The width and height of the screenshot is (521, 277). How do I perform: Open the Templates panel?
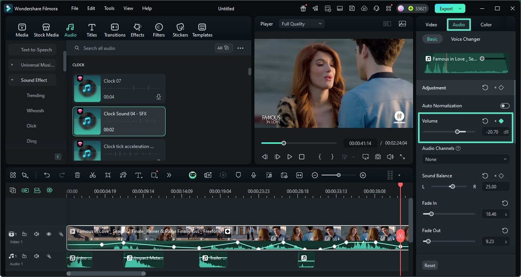click(202, 30)
